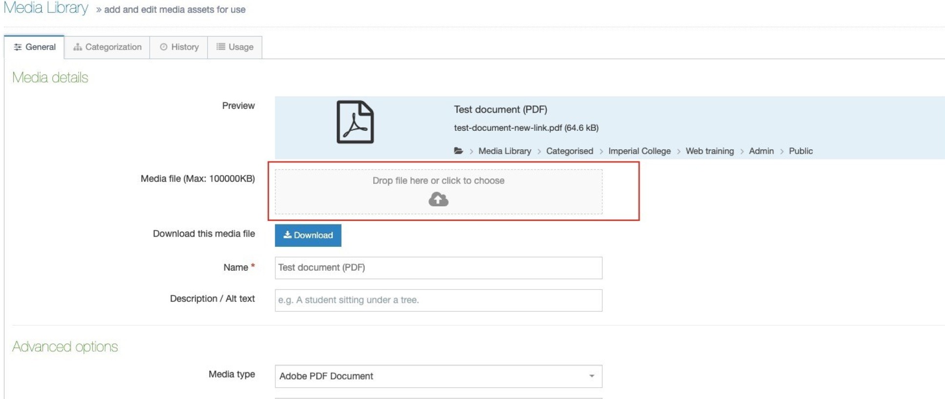Image resolution: width=945 pixels, height=399 pixels.
Task: Open the History tab
Action: pos(179,47)
